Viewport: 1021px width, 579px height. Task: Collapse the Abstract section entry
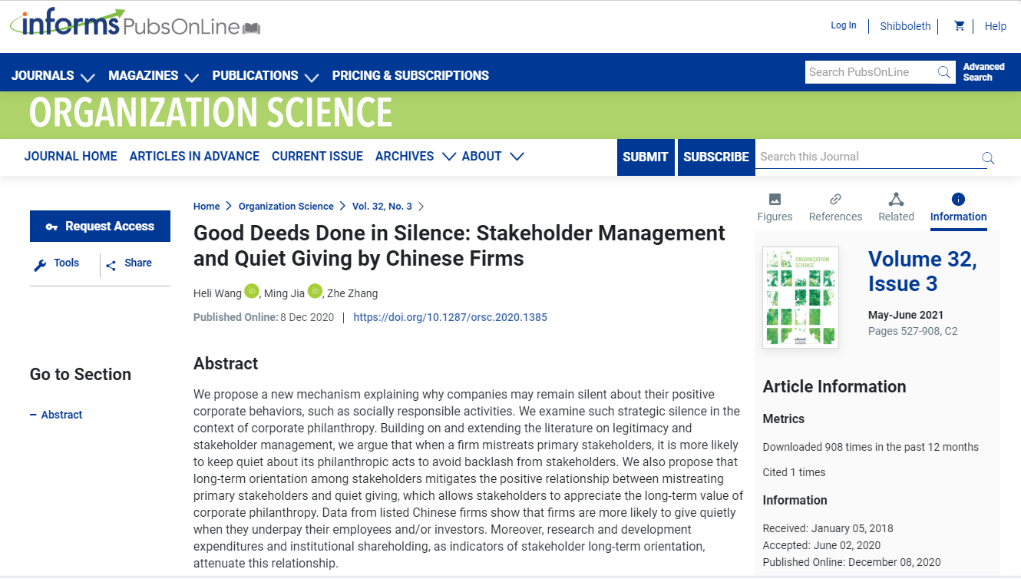tap(56, 415)
